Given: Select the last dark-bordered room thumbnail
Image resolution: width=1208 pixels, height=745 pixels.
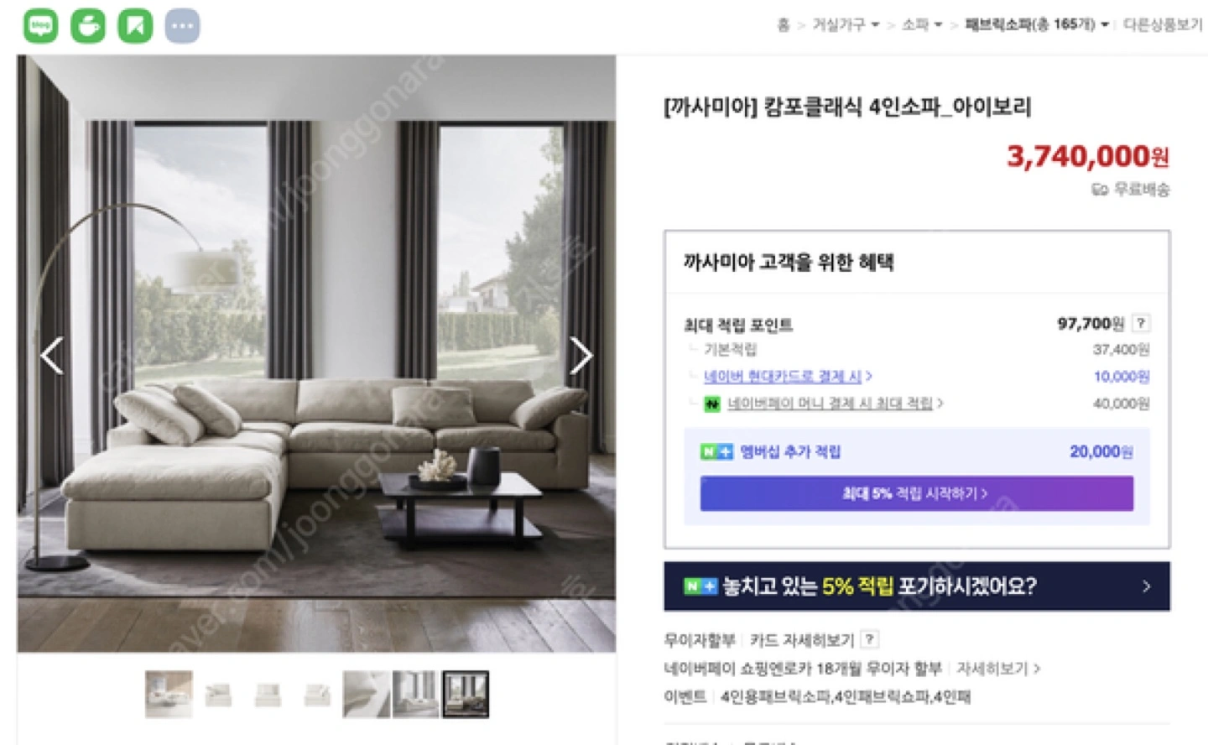Looking at the screenshot, I should tap(466, 694).
